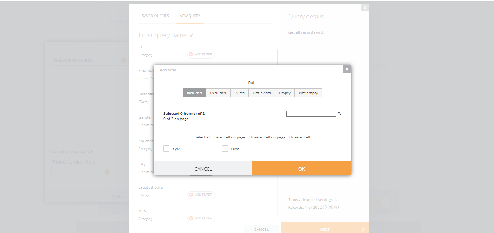Click the Select all on page link

pyautogui.click(x=230, y=137)
